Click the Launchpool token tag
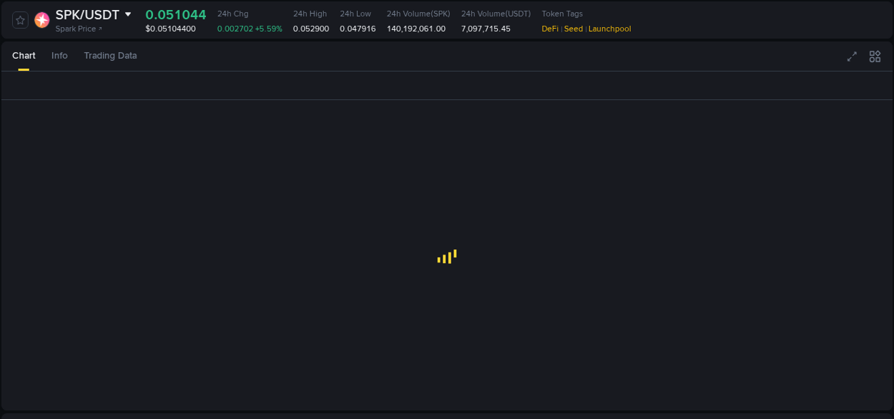The image size is (894, 419). click(609, 29)
